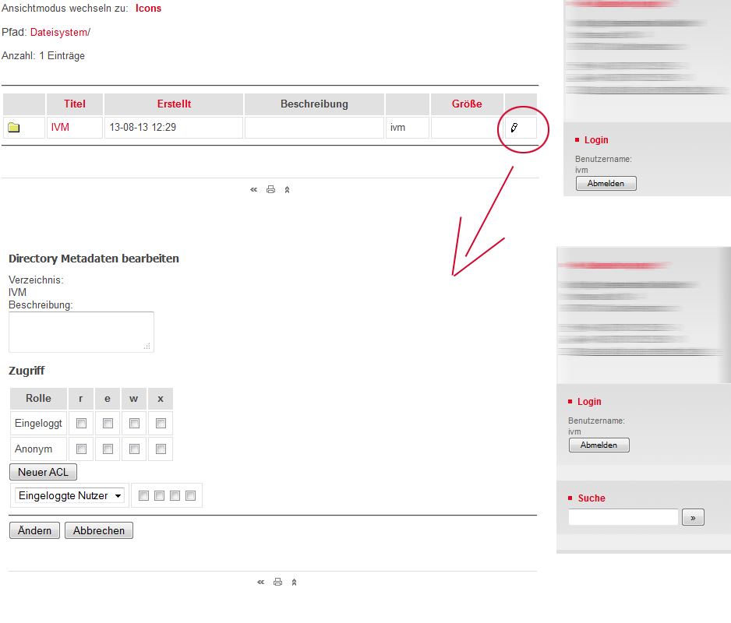Check the r permission for Eingeloggt
Screen dimensions: 731x623
click(81, 423)
